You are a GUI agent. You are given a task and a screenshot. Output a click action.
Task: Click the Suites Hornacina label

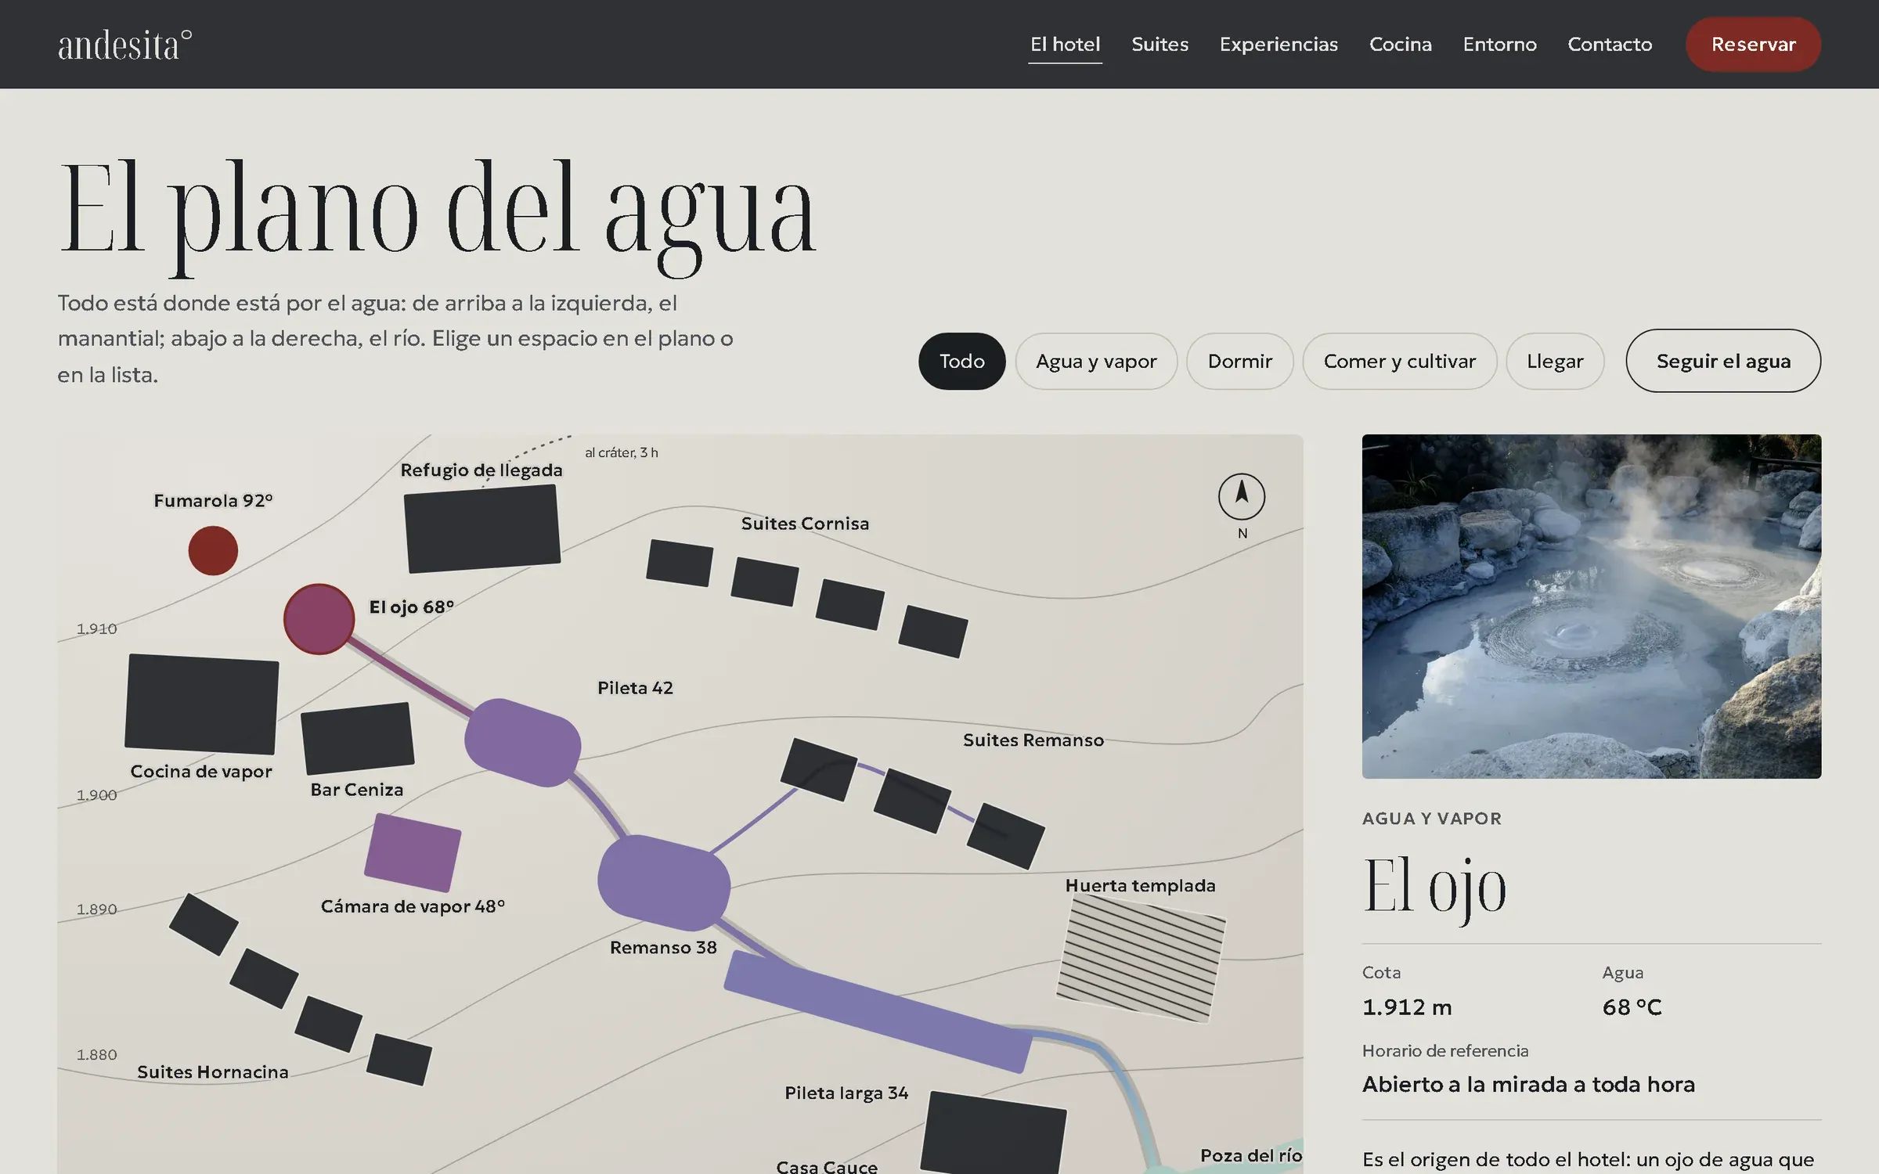coord(213,1071)
